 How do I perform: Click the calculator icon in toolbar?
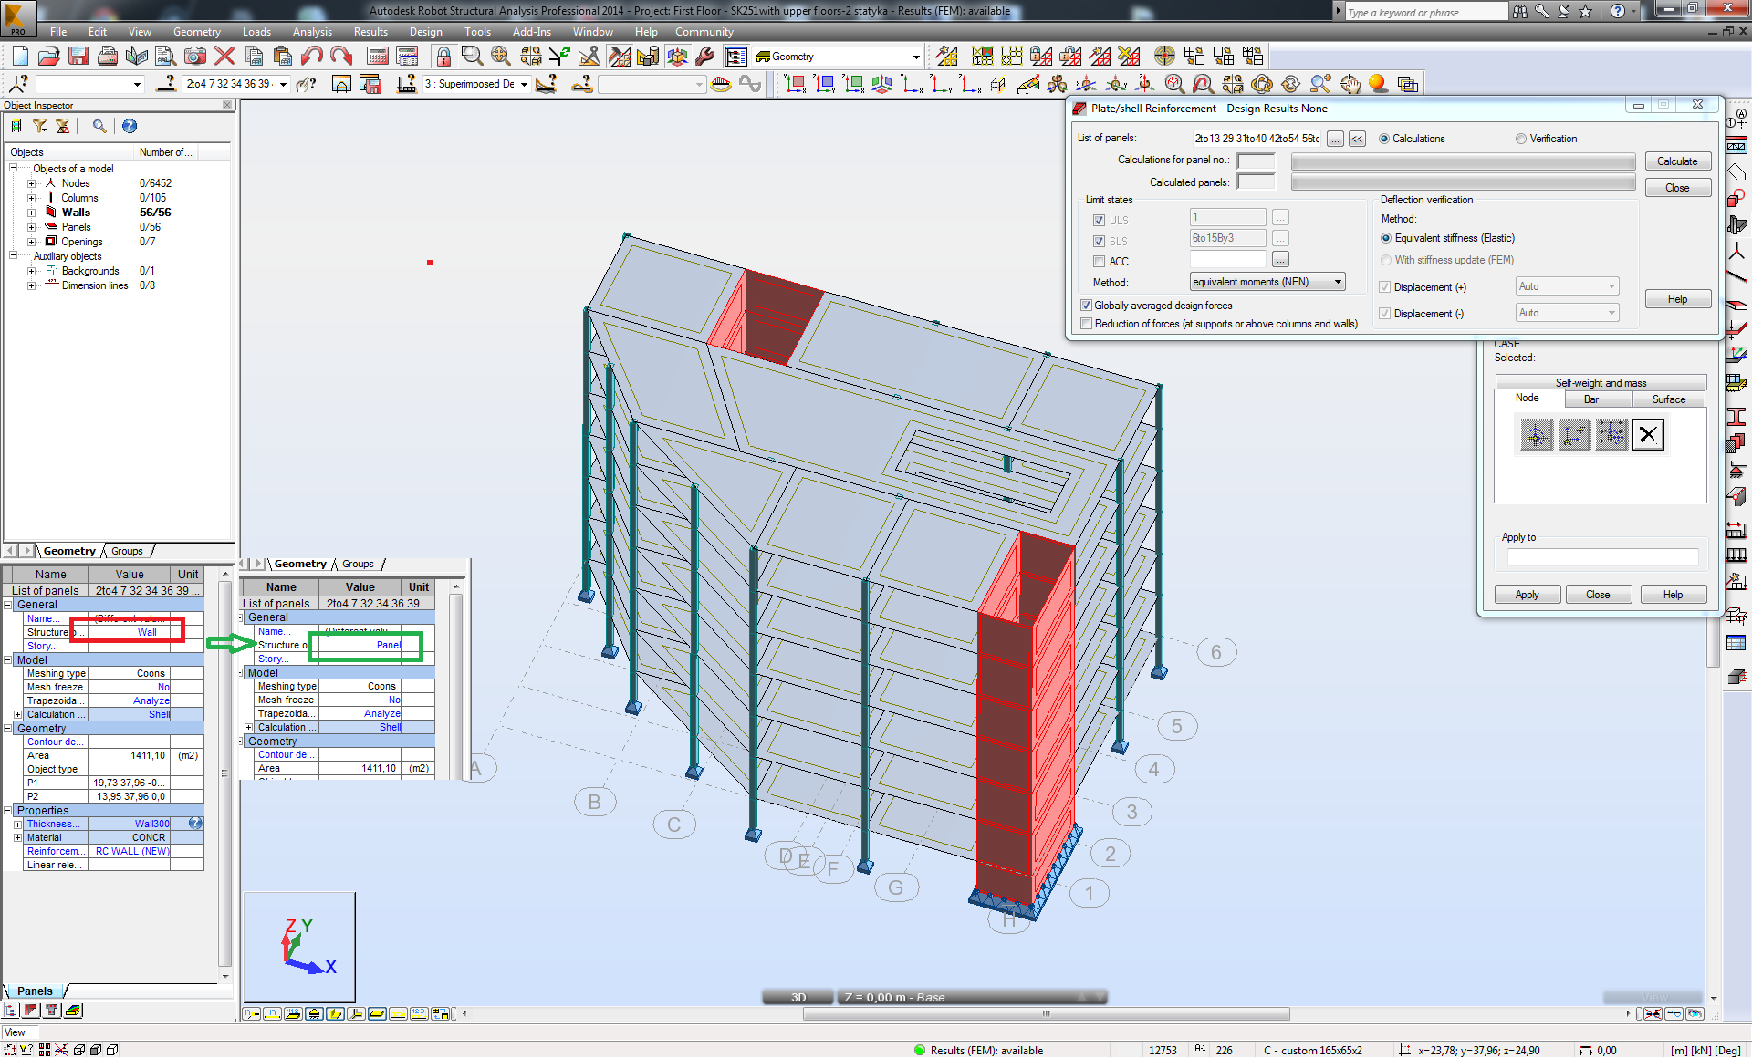[378, 57]
